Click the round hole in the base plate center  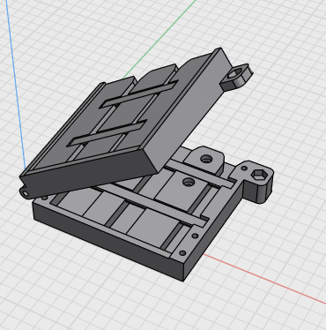[x=189, y=182]
